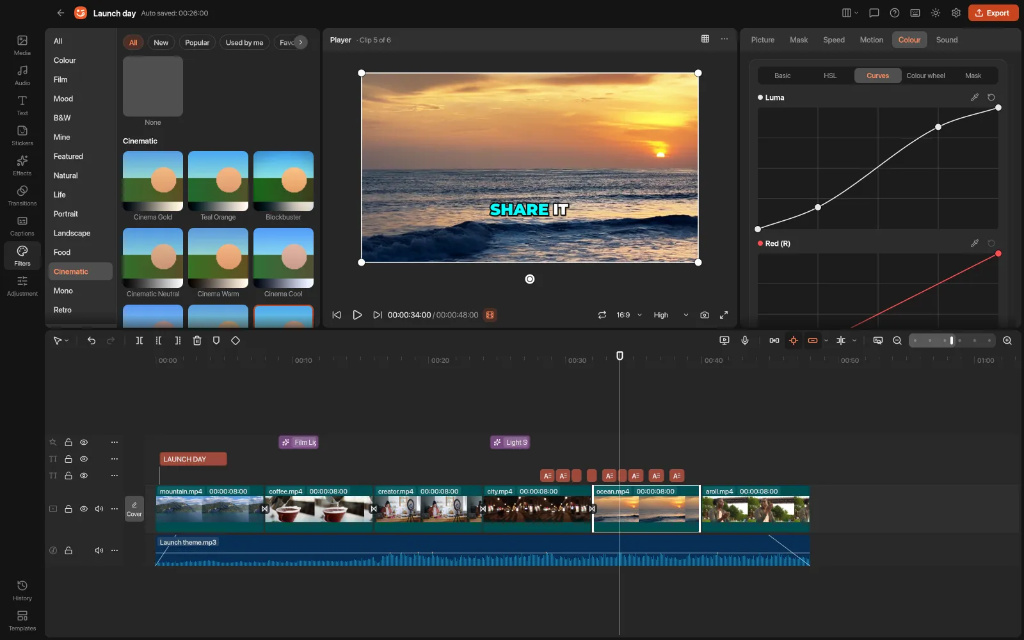Select the Landscape filter category
The height and width of the screenshot is (640, 1024).
[81, 233]
